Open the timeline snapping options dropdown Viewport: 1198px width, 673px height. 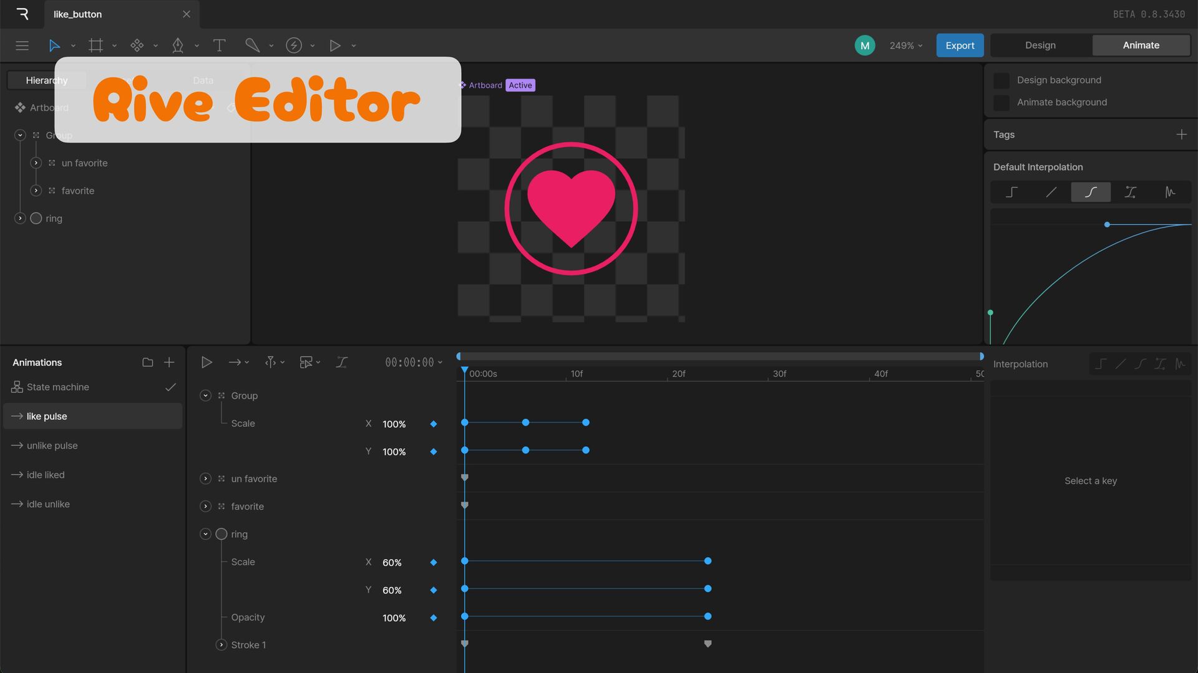(x=275, y=362)
